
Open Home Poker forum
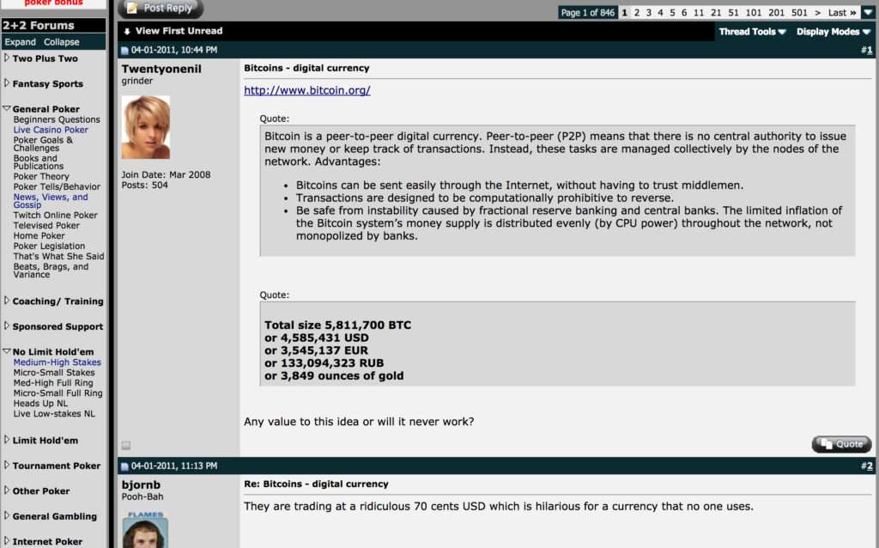(x=39, y=235)
